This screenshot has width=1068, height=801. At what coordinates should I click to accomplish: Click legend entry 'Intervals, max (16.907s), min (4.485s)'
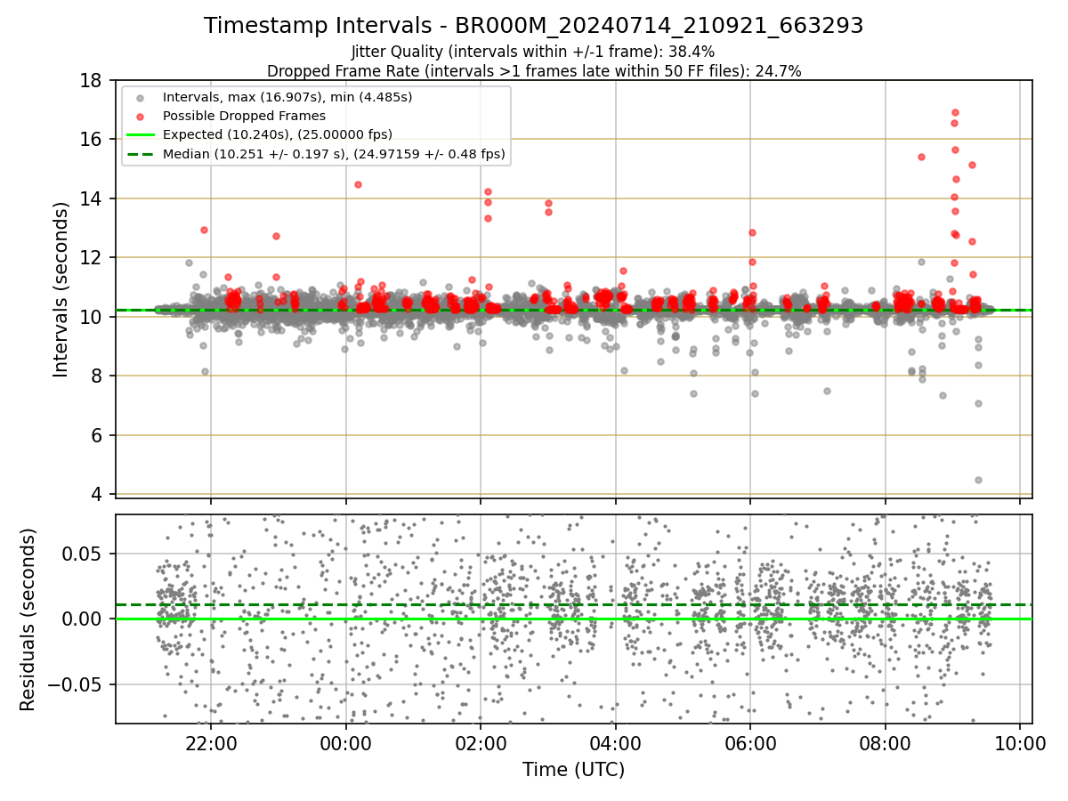point(287,96)
